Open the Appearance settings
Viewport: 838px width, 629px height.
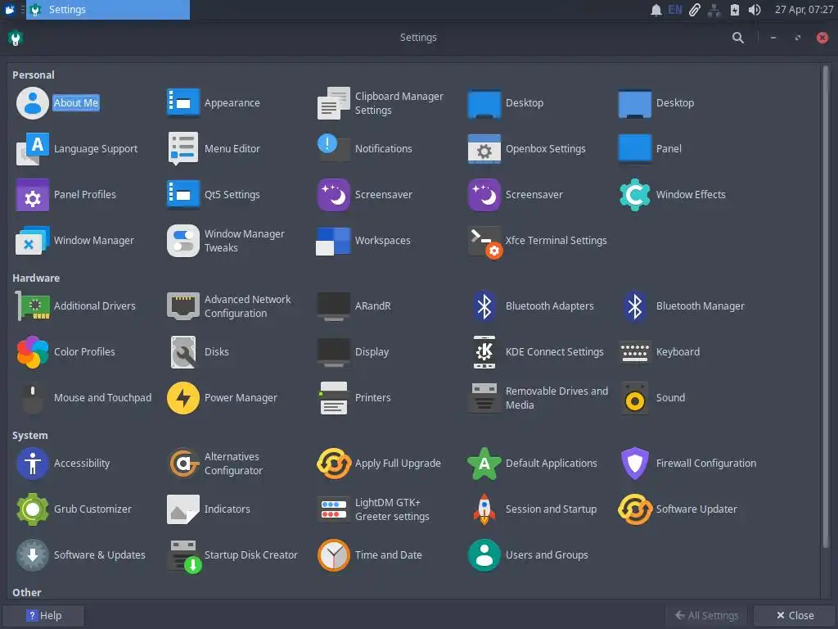(214, 102)
